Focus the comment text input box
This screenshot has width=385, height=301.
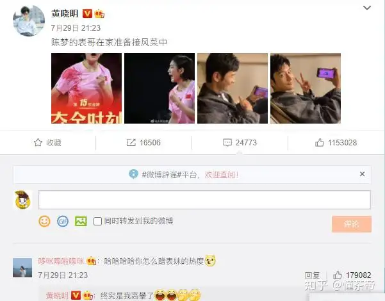pos(204,200)
